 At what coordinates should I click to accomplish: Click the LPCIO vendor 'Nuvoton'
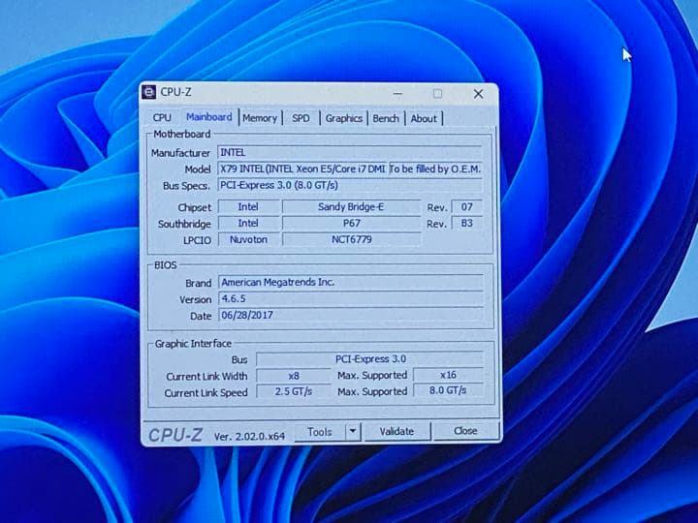[x=248, y=240]
